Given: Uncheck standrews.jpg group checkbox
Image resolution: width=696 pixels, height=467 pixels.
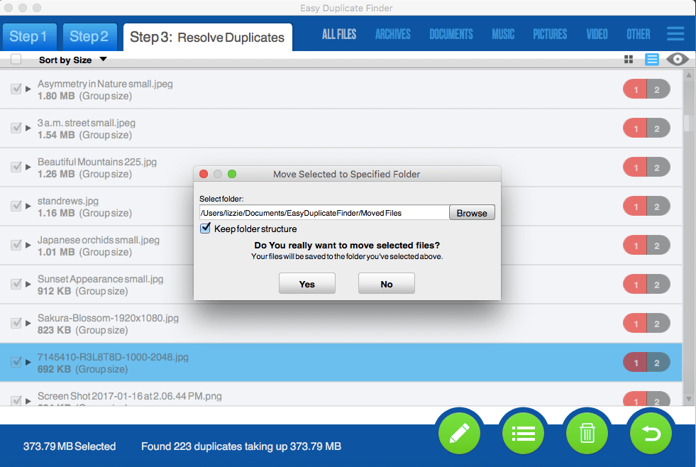Looking at the screenshot, I should 16,206.
